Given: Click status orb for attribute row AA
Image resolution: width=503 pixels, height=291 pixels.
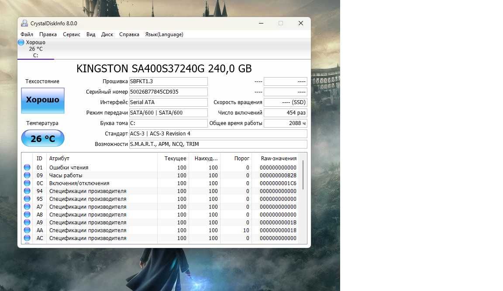Looking at the screenshot, I should [27, 230].
